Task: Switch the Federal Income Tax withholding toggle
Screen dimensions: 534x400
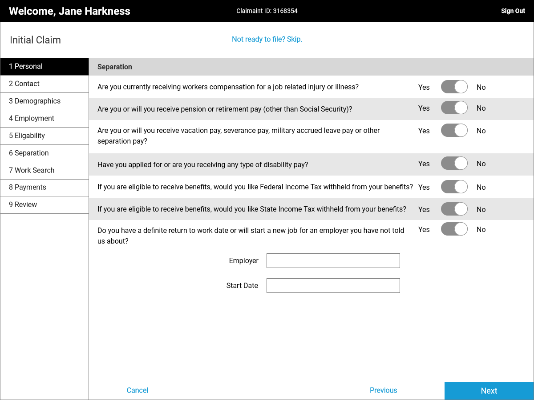Action: (454, 187)
